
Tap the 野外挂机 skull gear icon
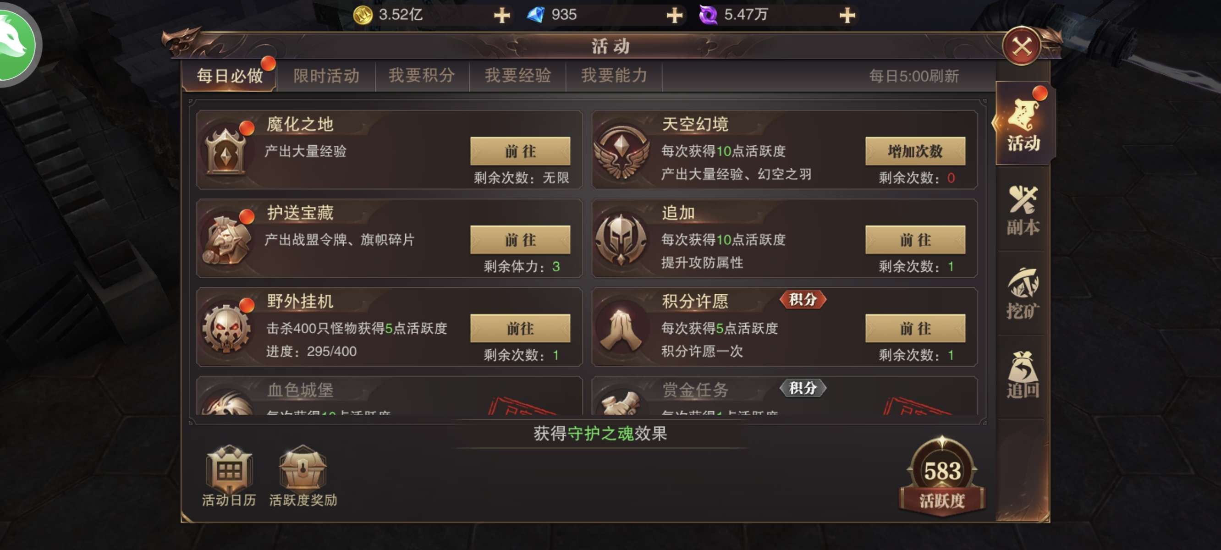coord(226,328)
